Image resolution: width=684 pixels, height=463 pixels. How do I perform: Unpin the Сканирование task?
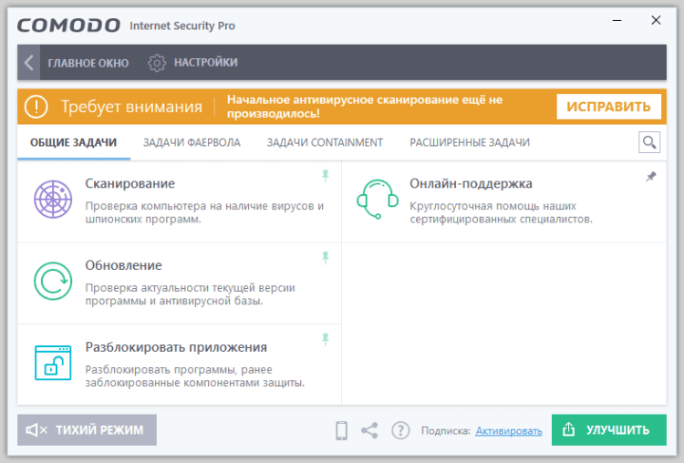326,175
